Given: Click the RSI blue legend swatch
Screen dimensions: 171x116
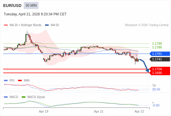Looking at the screenshot, I should (6, 81).
